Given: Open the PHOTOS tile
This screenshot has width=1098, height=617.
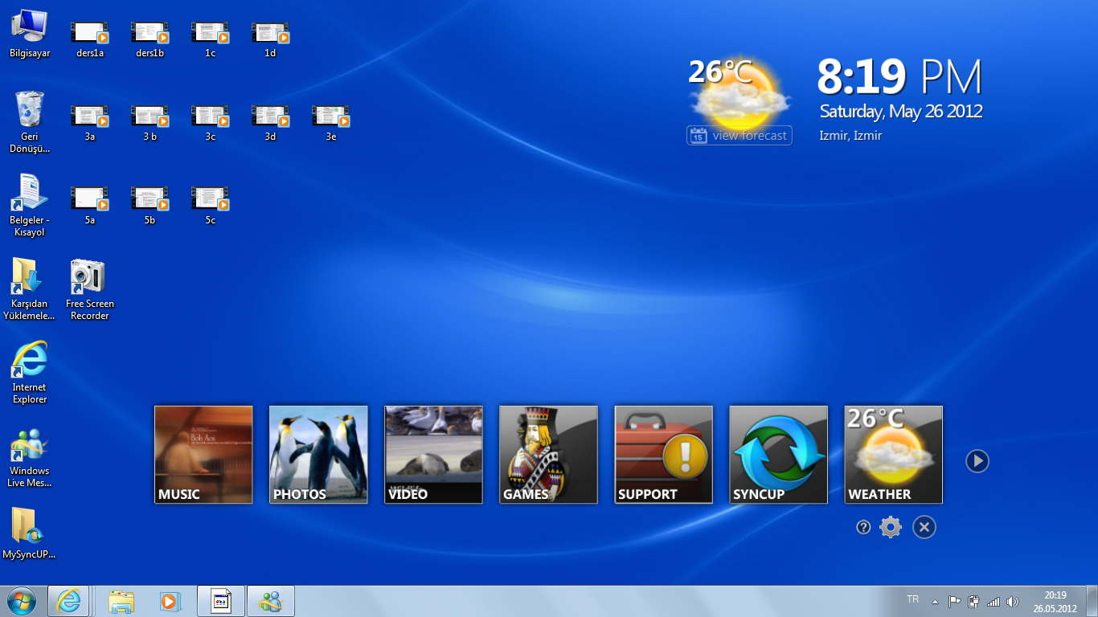Looking at the screenshot, I should (318, 454).
